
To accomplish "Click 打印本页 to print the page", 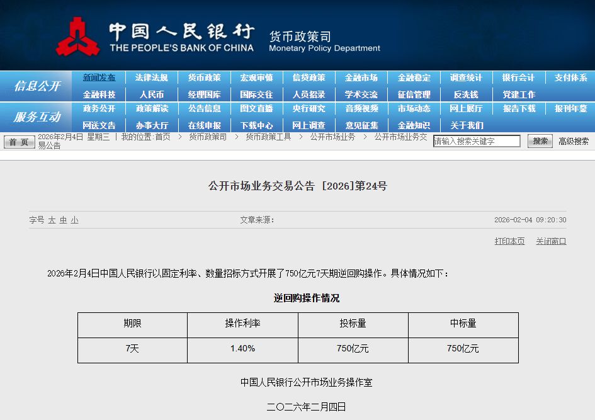I will pos(509,241).
